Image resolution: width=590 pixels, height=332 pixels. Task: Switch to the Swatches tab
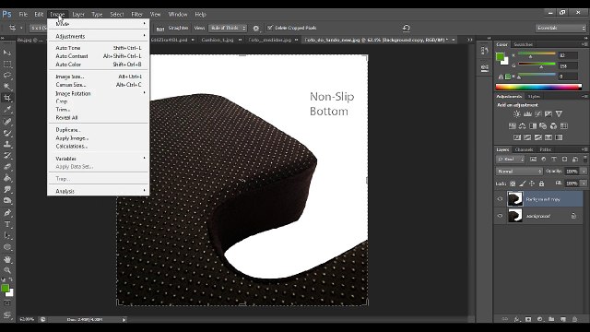pos(523,44)
